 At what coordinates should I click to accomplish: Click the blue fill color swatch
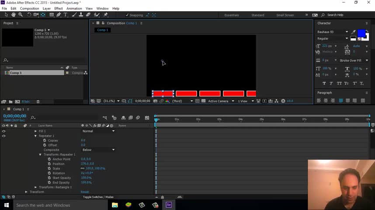click(361, 33)
